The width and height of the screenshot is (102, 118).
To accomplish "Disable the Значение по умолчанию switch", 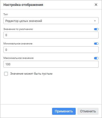I will tap(96, 29).
